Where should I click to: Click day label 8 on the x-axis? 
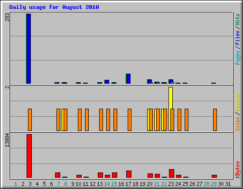(x=65, y=184)
